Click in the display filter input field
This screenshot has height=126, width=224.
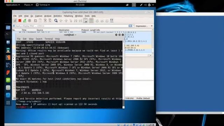(x=71, y=26)
